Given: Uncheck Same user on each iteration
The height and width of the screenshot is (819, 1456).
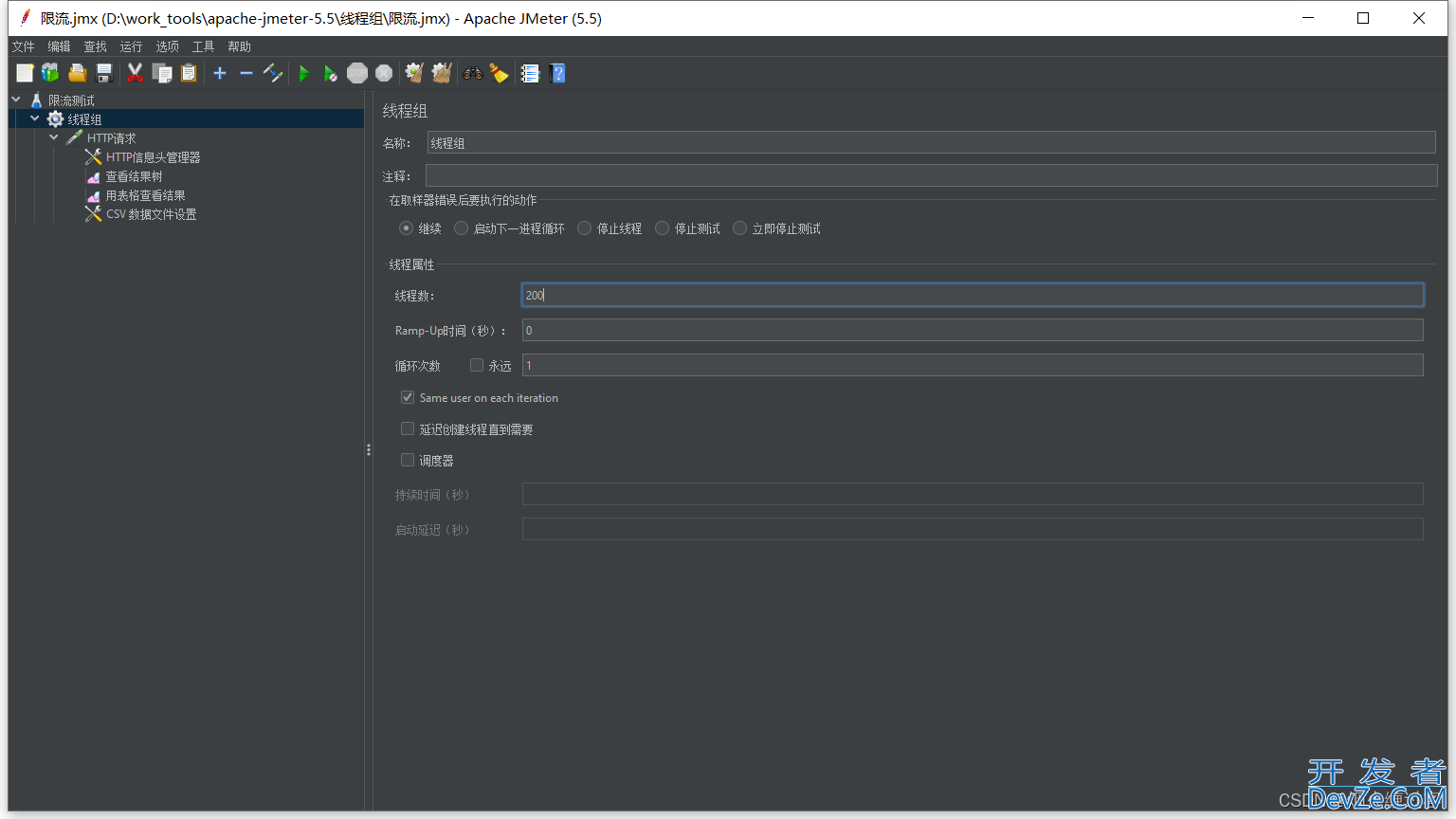Looking at the screenshot, I should pos(408,397).
